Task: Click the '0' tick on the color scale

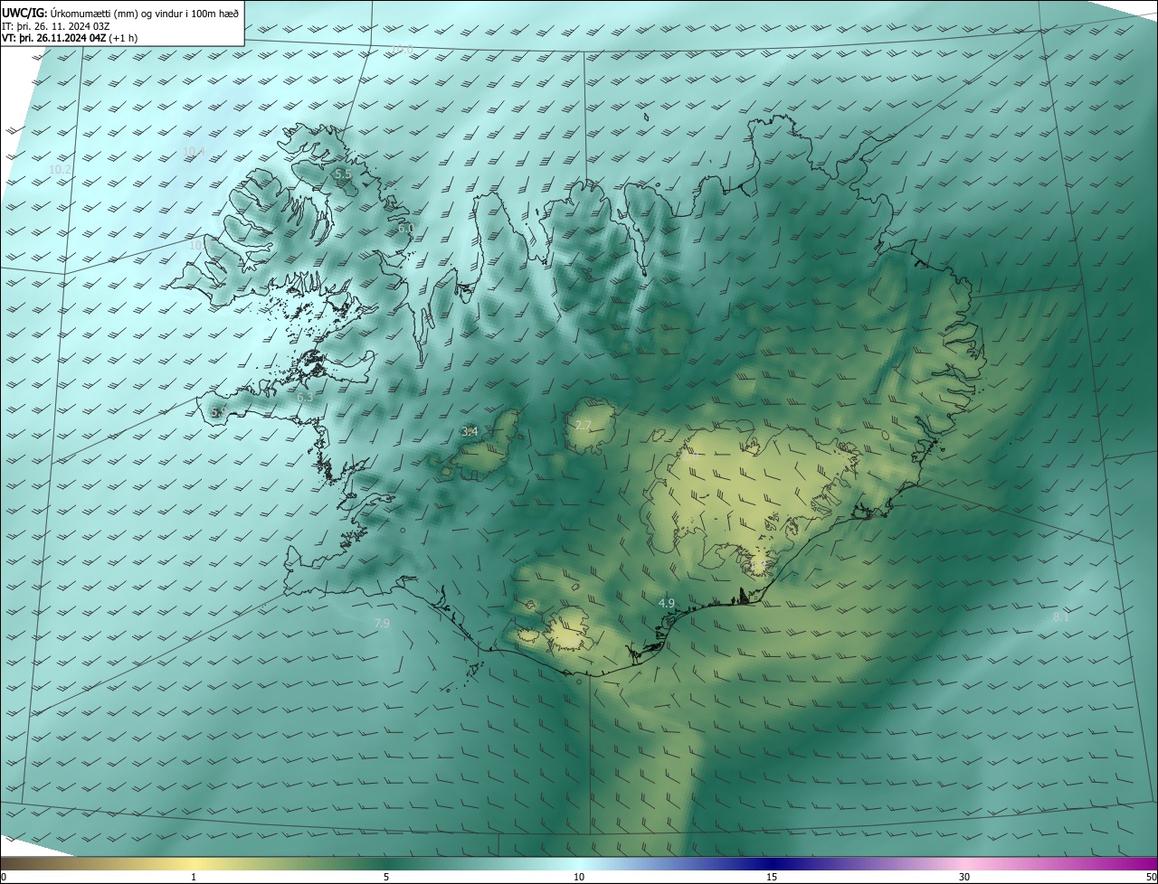Action: pos(4,877)
